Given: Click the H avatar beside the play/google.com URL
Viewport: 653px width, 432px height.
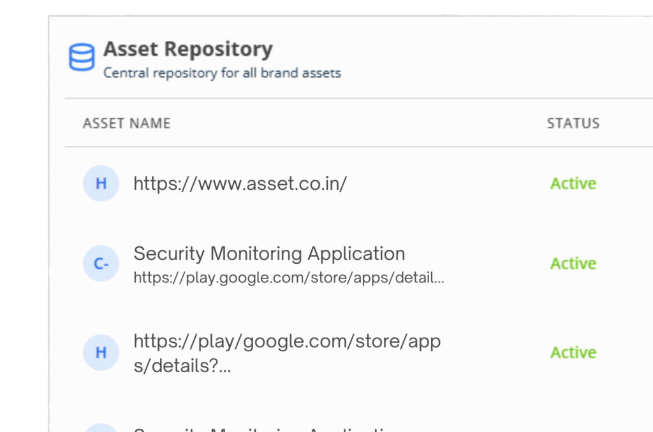Looking at the screenshot, I should (x=101, y=352).
